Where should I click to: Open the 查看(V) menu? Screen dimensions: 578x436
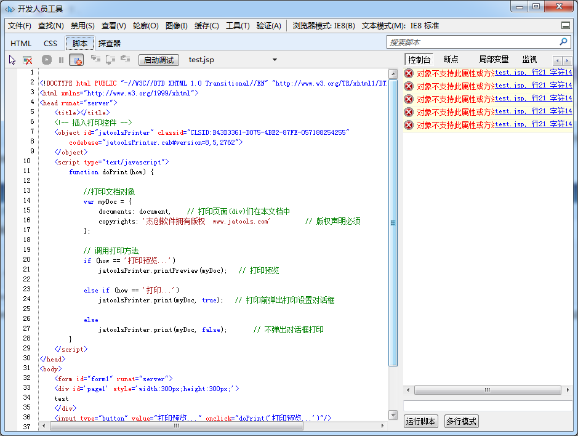[113, 26]
